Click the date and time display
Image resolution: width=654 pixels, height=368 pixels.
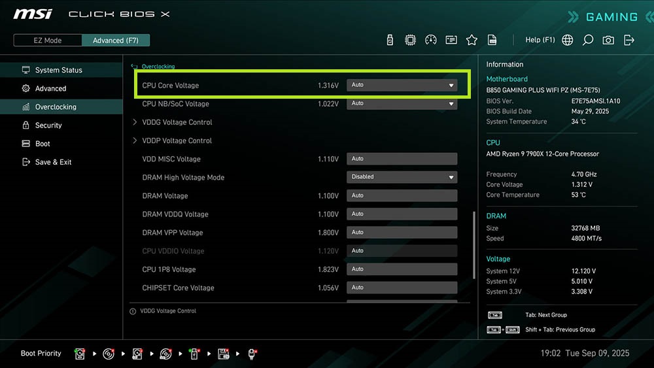(x=585, y=354)
